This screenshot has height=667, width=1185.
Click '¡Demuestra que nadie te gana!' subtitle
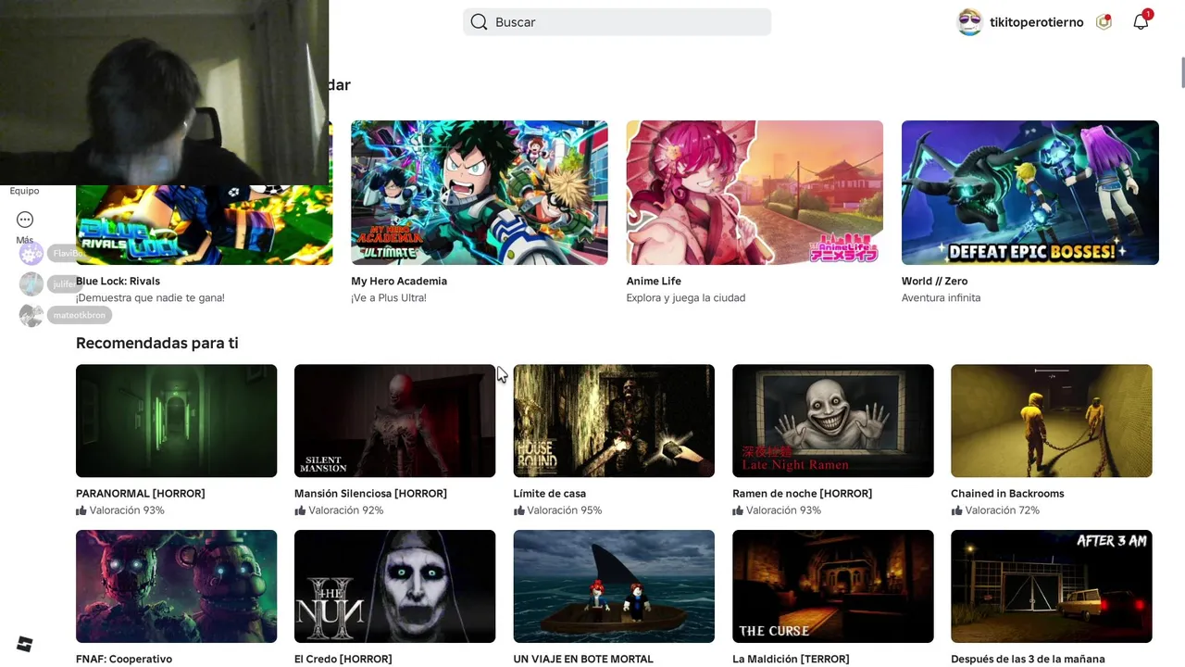150,297
